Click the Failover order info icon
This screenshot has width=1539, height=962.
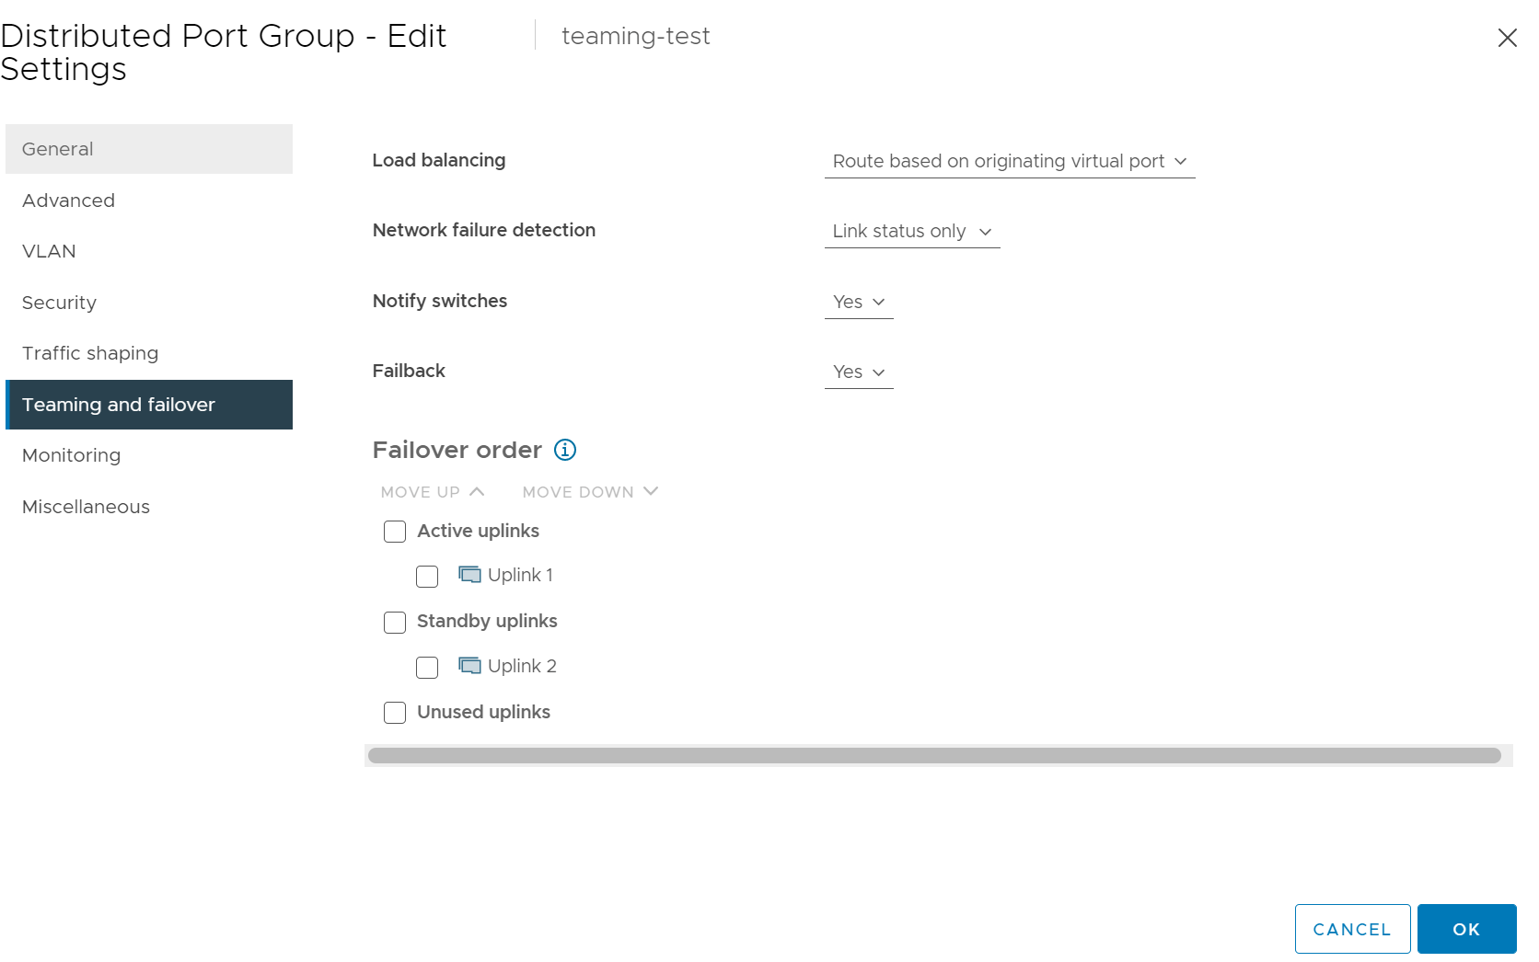pyautogui.click(x=565, y=450)
